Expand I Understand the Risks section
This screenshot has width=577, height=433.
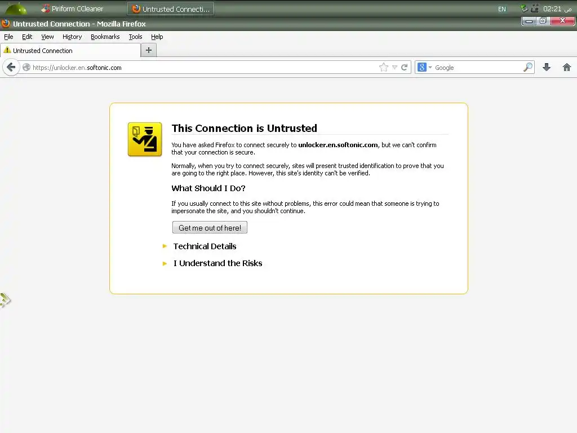[x=218, y=263]
